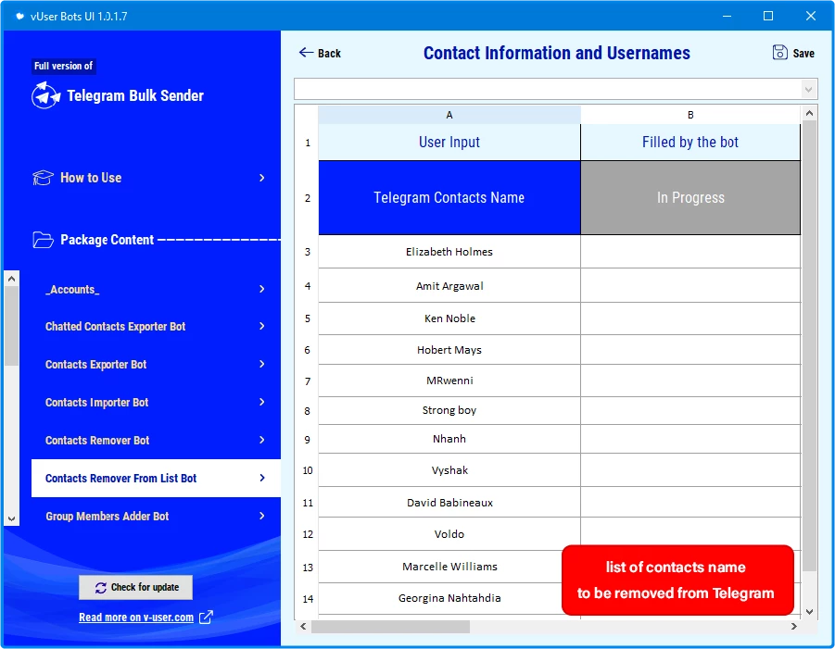Click the sidebar scroll down arrow
This screenshot has height=649, width=835.
(x=11, y=518)
